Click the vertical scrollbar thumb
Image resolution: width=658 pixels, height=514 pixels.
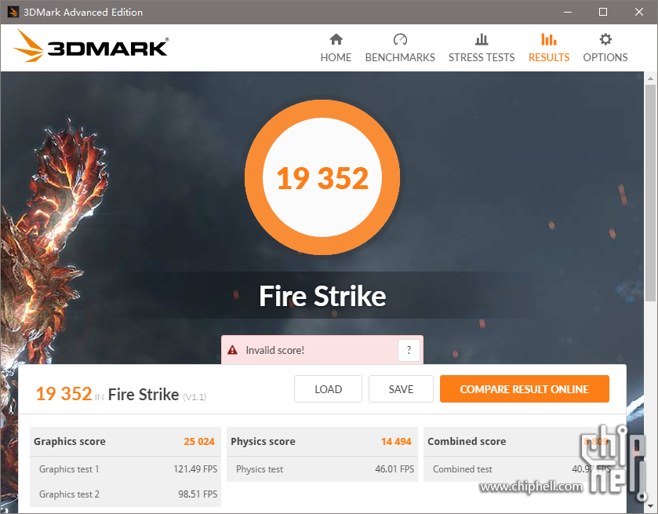(x=650, y=193)
